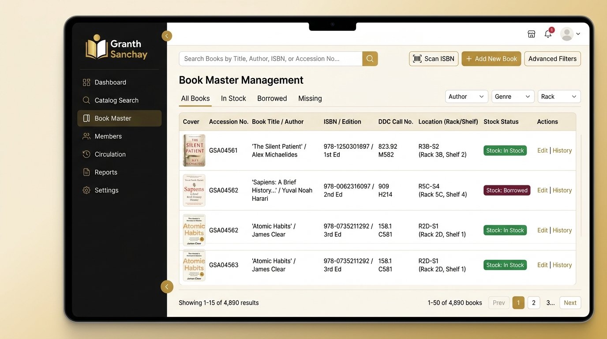This screenshot has height=339, width=607.
Task: Click the Granth Sanchay logo
Action: click(116, 48)
